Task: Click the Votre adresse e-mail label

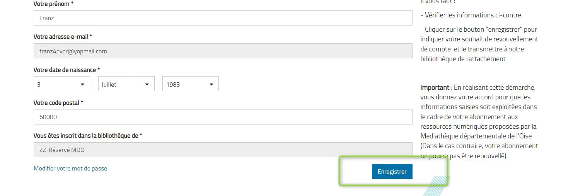Action: pos(63,37)
